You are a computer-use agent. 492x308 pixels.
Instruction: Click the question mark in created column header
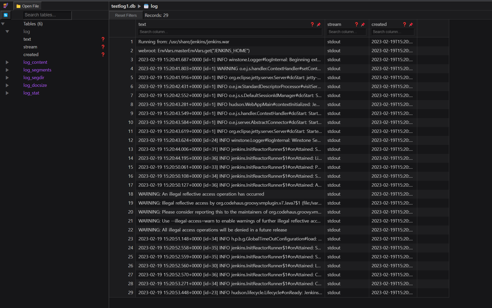(x=404, y=24)
